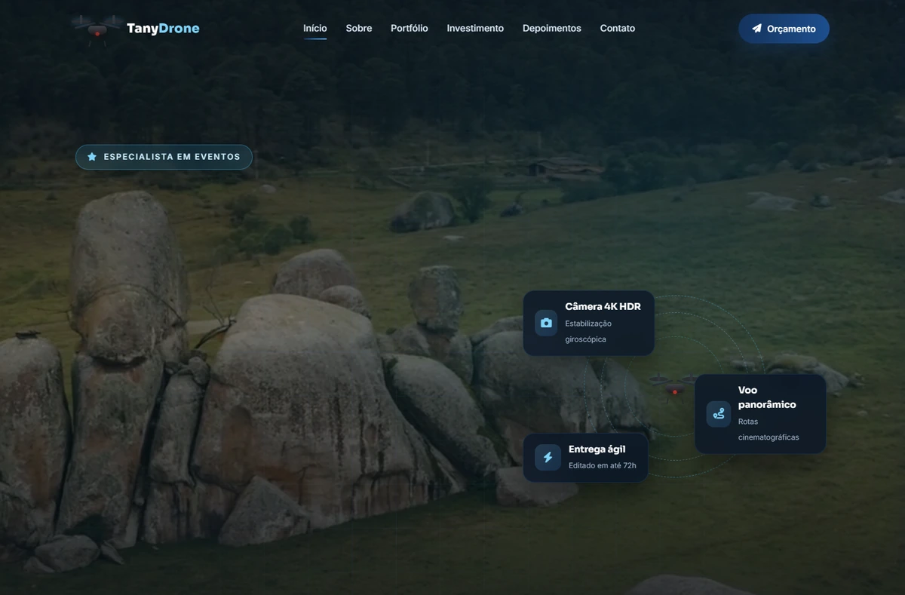
Task: Click the Rotas cinematográficas text
Action: pos(768,429)
